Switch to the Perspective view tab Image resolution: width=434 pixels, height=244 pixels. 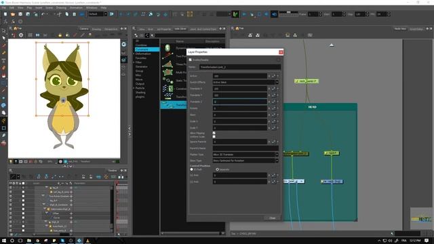point(111,29)
